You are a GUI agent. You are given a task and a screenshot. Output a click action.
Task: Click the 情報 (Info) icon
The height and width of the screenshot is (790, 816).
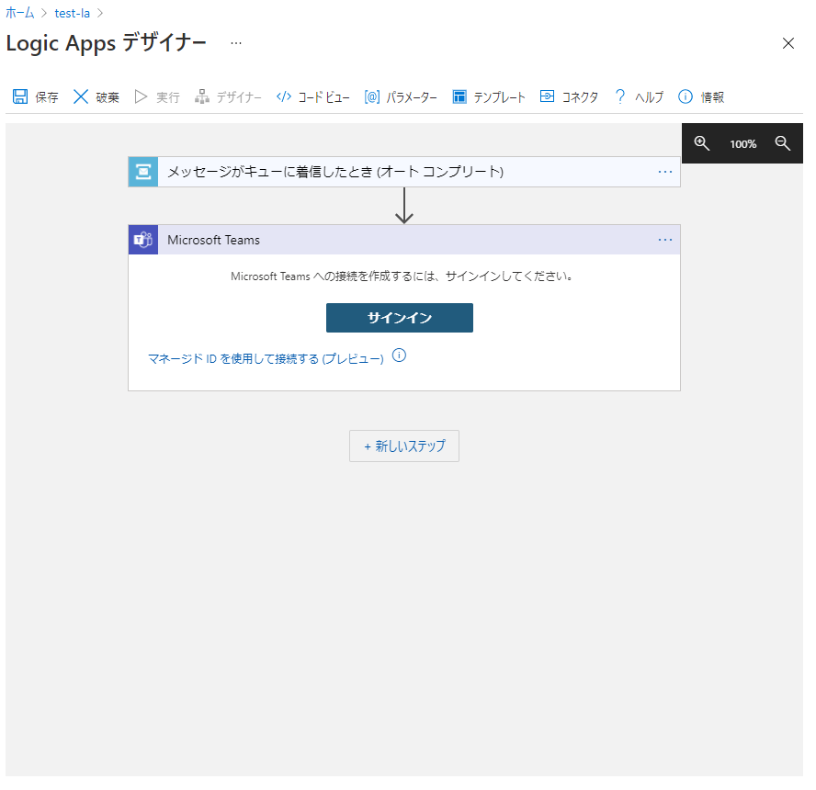coord(685,96)
